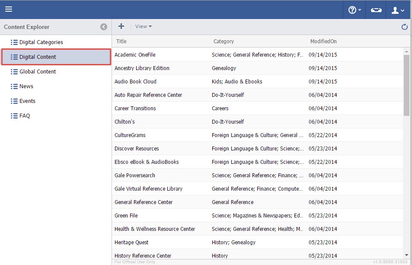This screenshot has width=412, height=265.
Task: Go to the Events section
Action: (27, 101)
